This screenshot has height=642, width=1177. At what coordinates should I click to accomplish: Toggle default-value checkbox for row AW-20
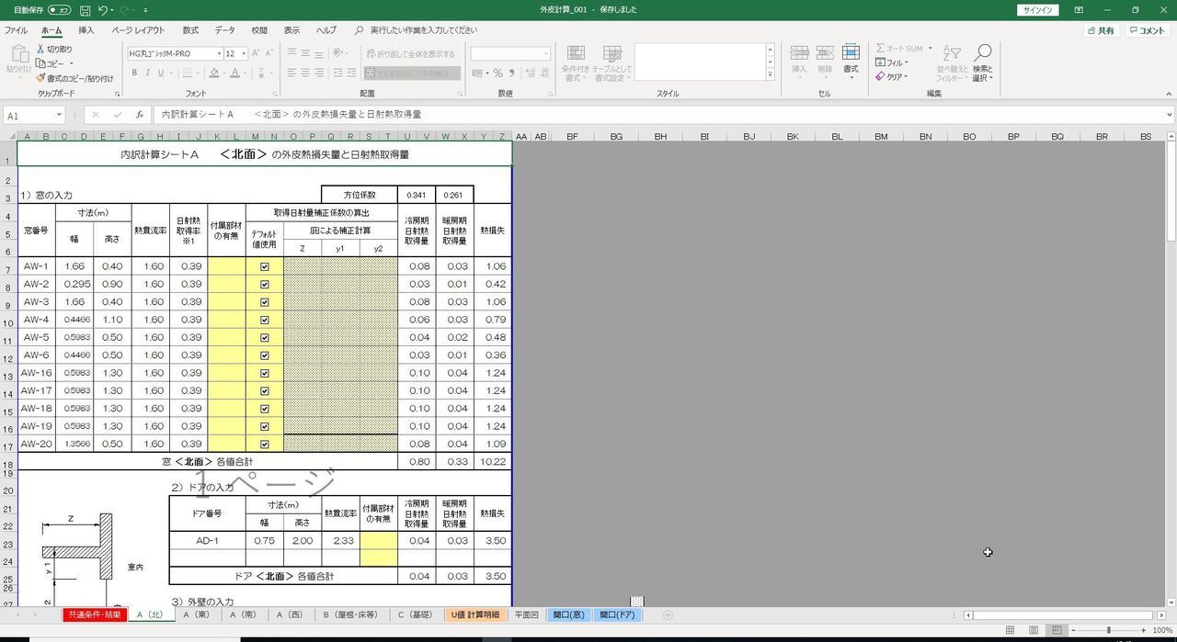pyautogui.click(x=265, y=445)
